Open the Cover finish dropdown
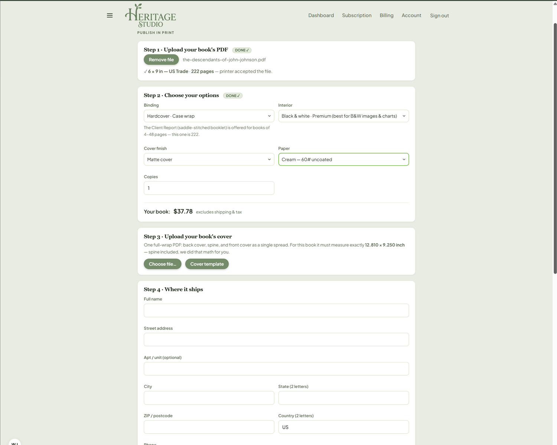The height and width of the screenshot is (445, 557). pyautogui.click(x=209, y=159)
